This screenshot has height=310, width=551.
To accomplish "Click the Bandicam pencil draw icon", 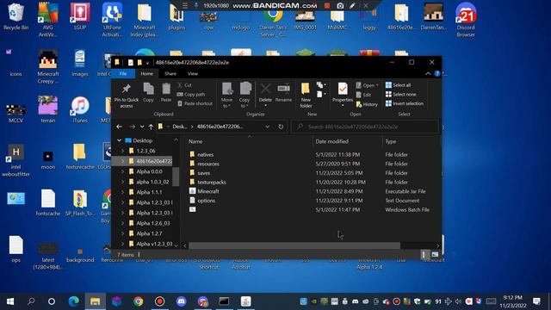I will pos(352,6).
